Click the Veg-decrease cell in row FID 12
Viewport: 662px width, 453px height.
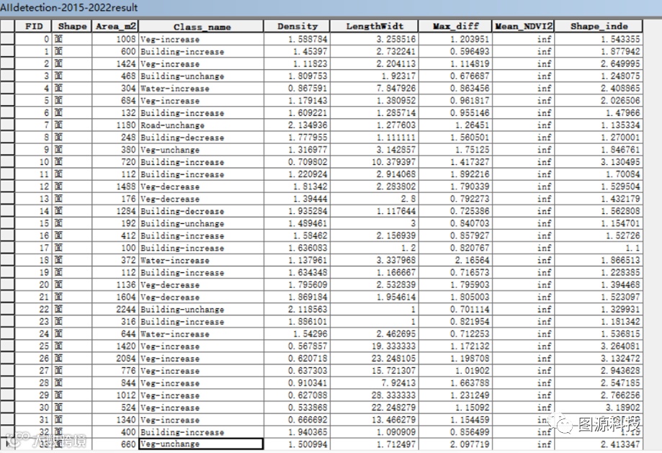coord(202,187)
